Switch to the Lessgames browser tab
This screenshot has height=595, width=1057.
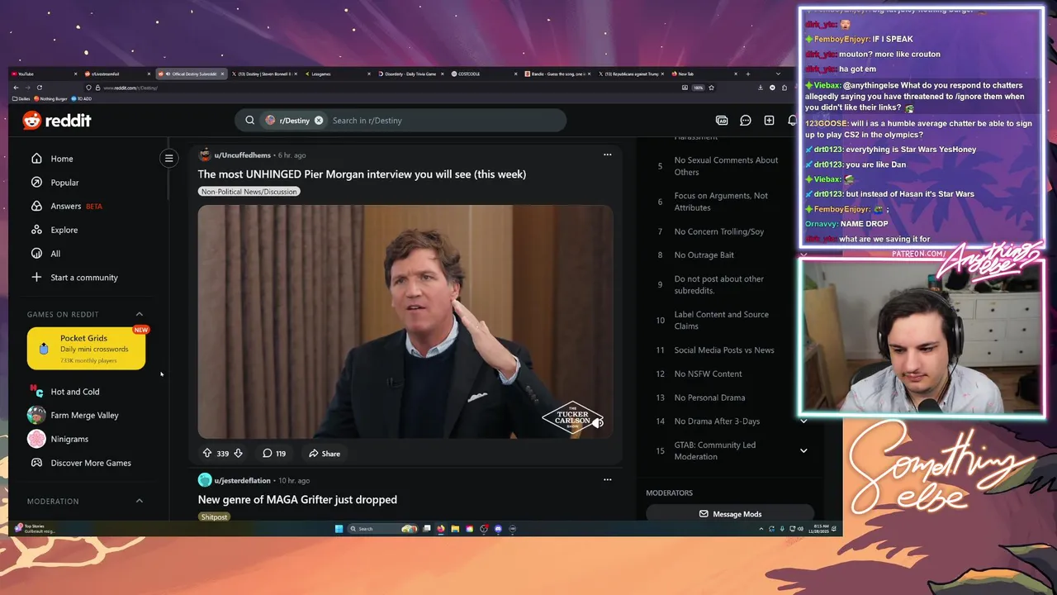tap(337, 74)
